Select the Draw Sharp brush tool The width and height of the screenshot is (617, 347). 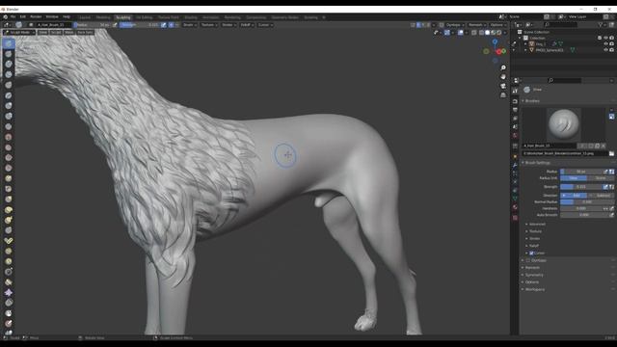pos(9,54)
